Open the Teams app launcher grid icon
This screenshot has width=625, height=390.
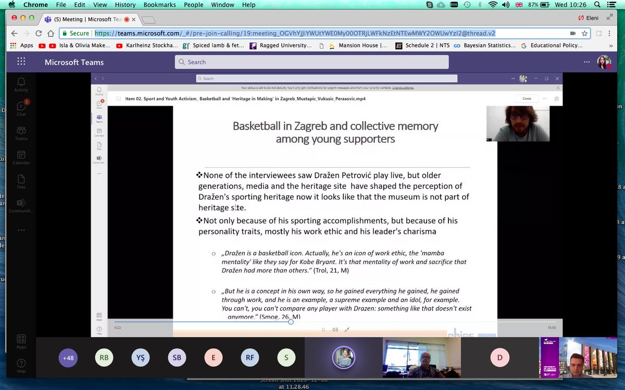click(x=21, y=61)
